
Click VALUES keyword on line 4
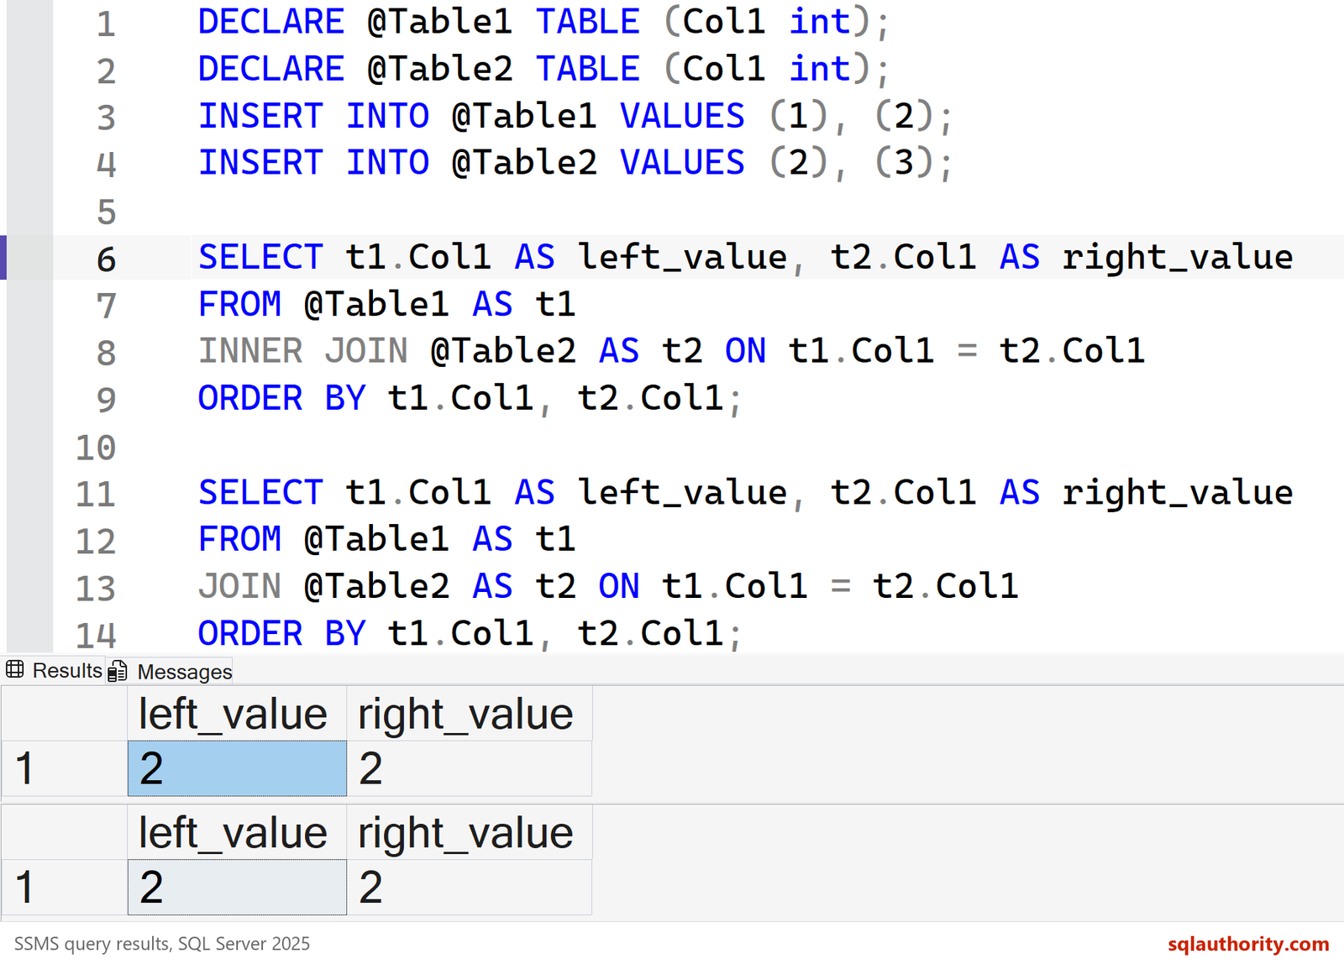click(682, 163)
